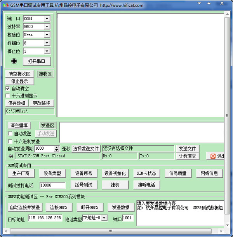Screen dimensions: 233x237
Task: Click the Rx:0 counter field
Action: point(120,156)
